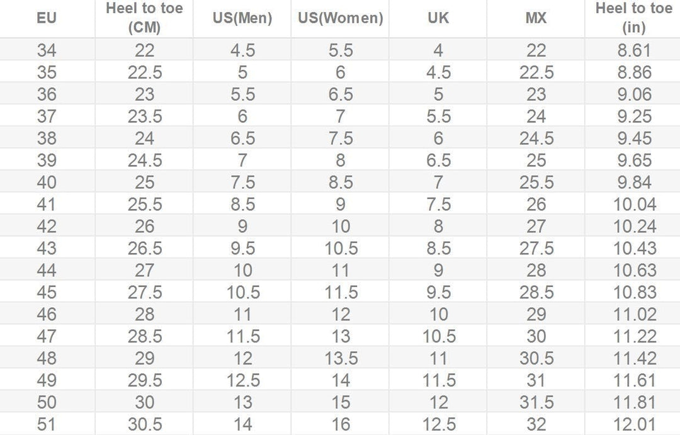Screen dimensions: 680x435
Task: Select the MX column header
Action: pos(536,18)
